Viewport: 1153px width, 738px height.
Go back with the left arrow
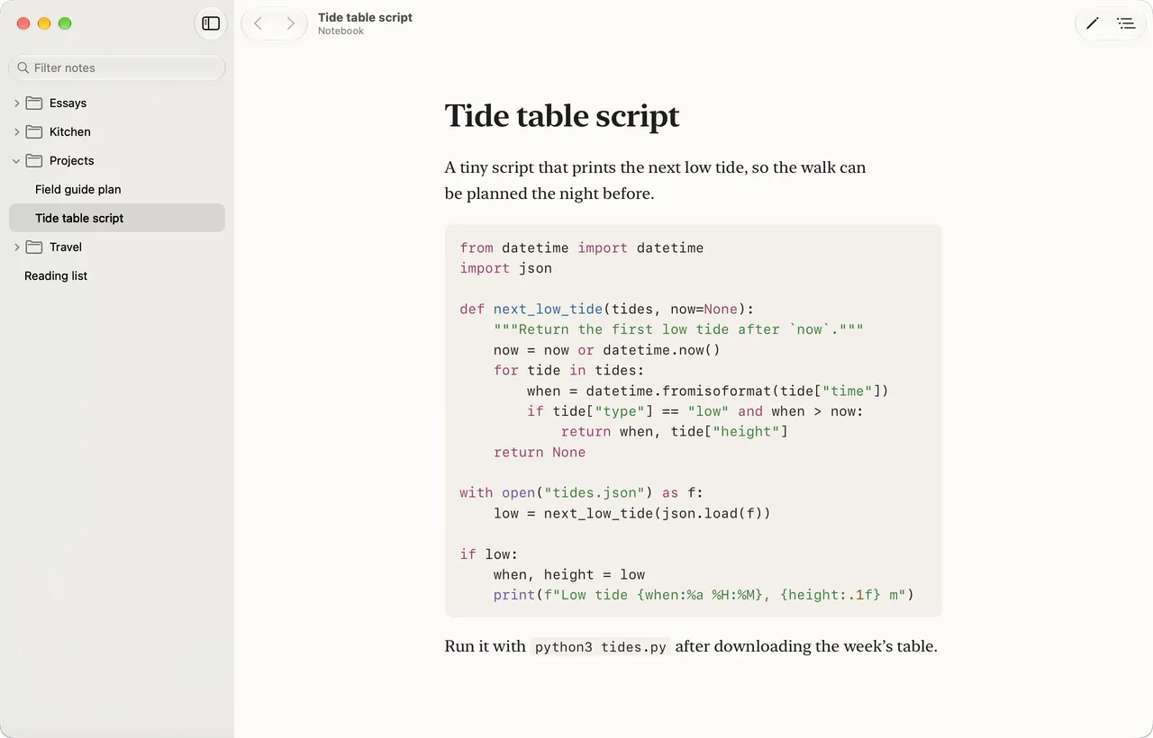point(259,23)
